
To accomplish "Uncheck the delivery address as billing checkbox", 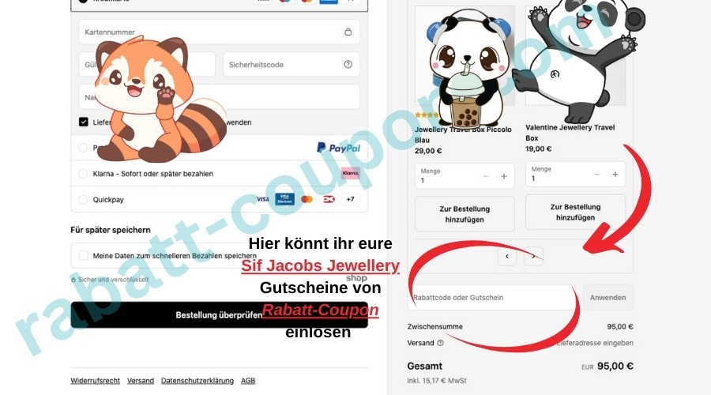I will (84, 122).
